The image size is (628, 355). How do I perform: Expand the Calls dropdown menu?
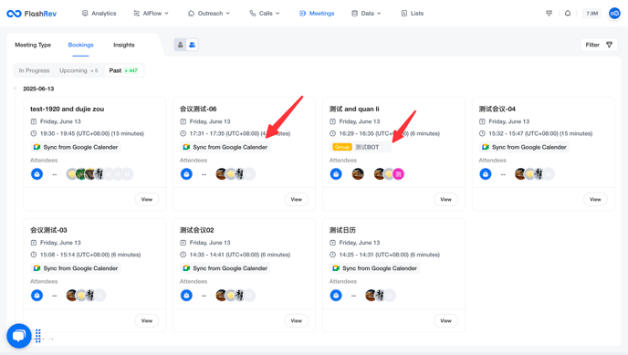pyautogui.click(x=265, y=13)
